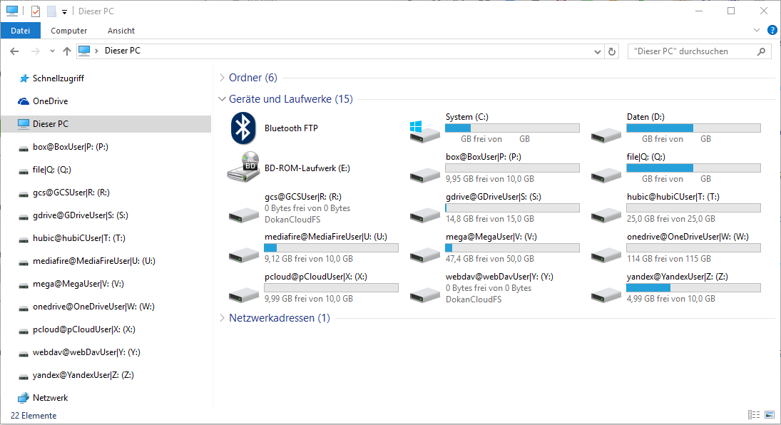The width and height of the screenshot is (781, 425).
Task: Click the yandex@YandexUser|Z: drive icon in main pane
Action: click(x=606, y=295)
